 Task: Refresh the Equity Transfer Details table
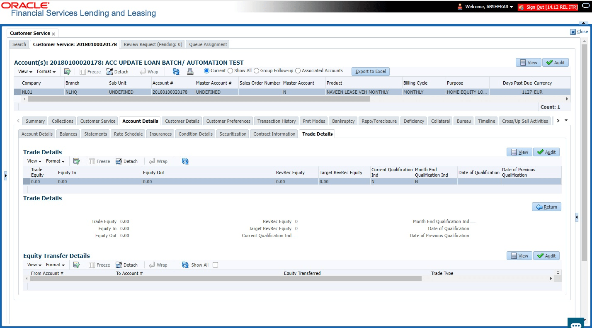[x=185, y=265]
